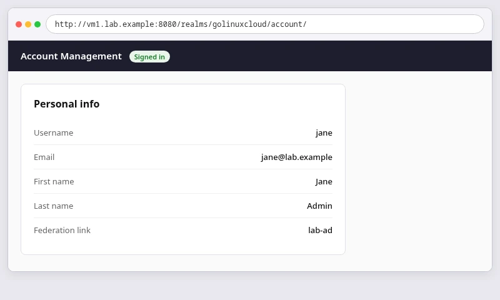Click the Last name label
Viewport: 500px width, 300px height.
[54, 206]
